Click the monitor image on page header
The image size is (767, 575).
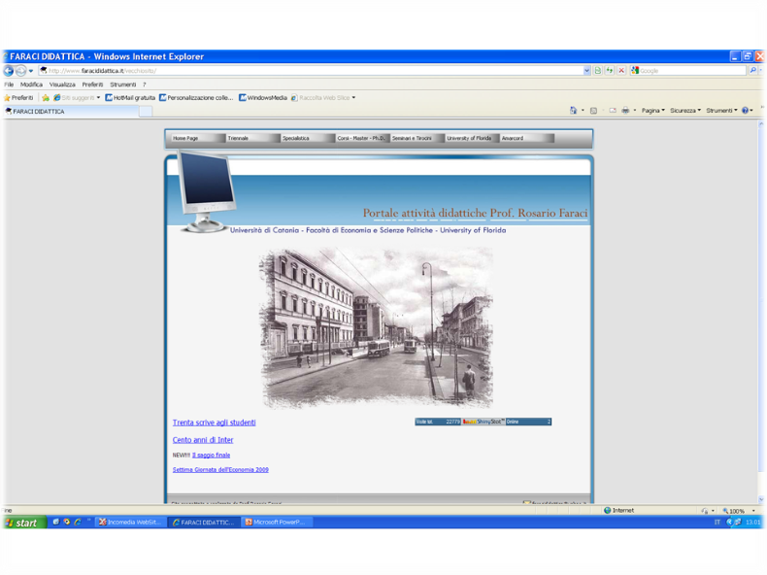(206, 191)
